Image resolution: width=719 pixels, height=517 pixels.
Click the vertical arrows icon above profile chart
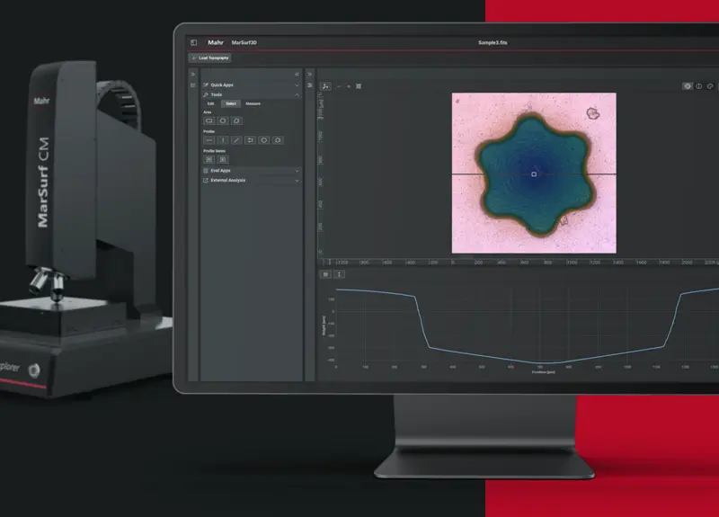(x=339, y=274)
